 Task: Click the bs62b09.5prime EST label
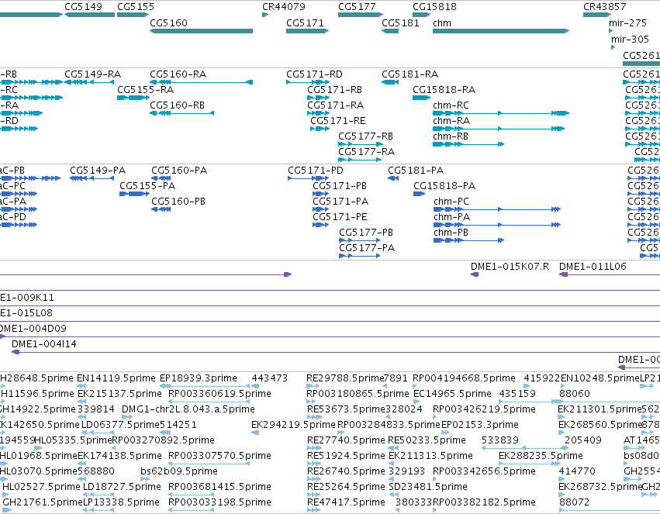pyautogui.click(x=179, y=471)
